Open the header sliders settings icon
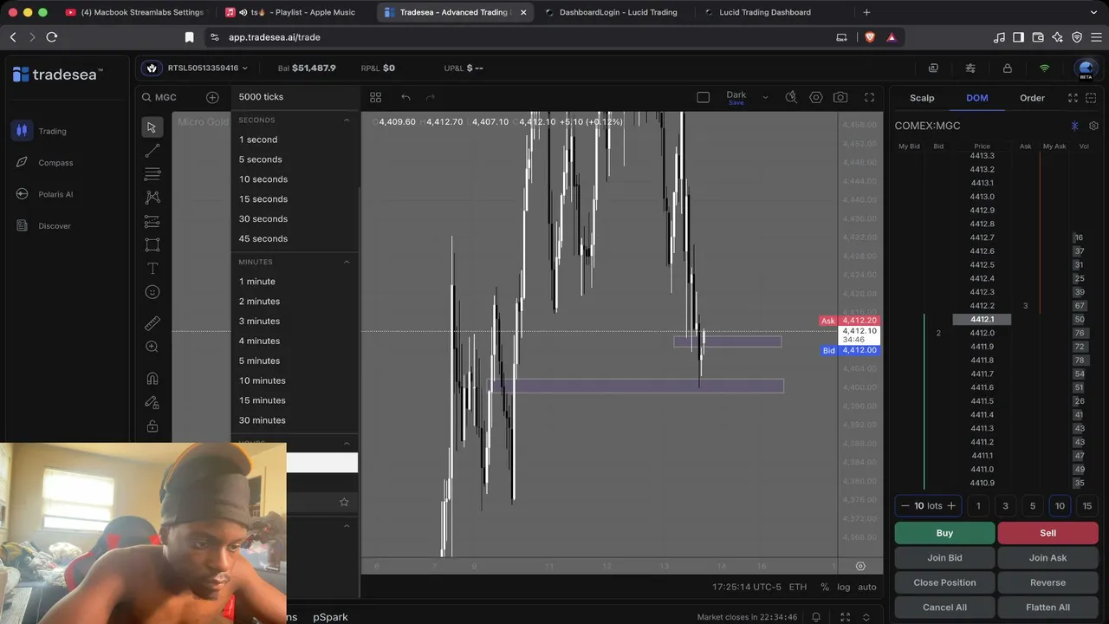Image resolution: width=1109 pixels, height=624 pixels. pos(970,68)
